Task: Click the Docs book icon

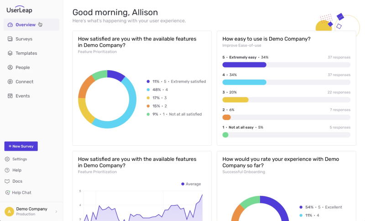Action: [7, 181]
